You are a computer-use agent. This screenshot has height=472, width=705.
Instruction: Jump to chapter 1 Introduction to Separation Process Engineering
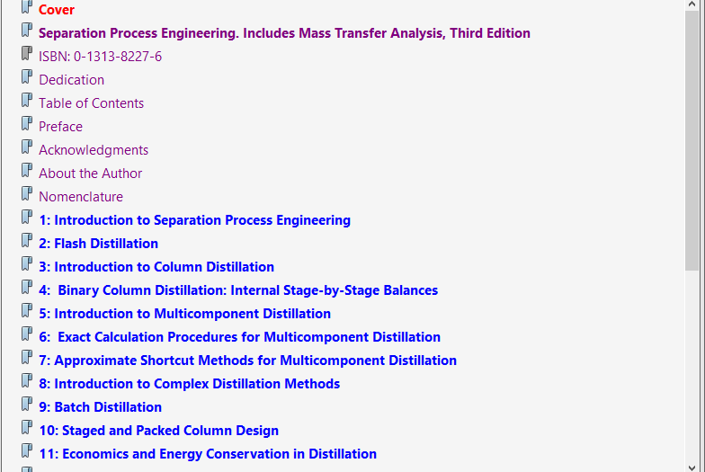click(x=194, y=220)
